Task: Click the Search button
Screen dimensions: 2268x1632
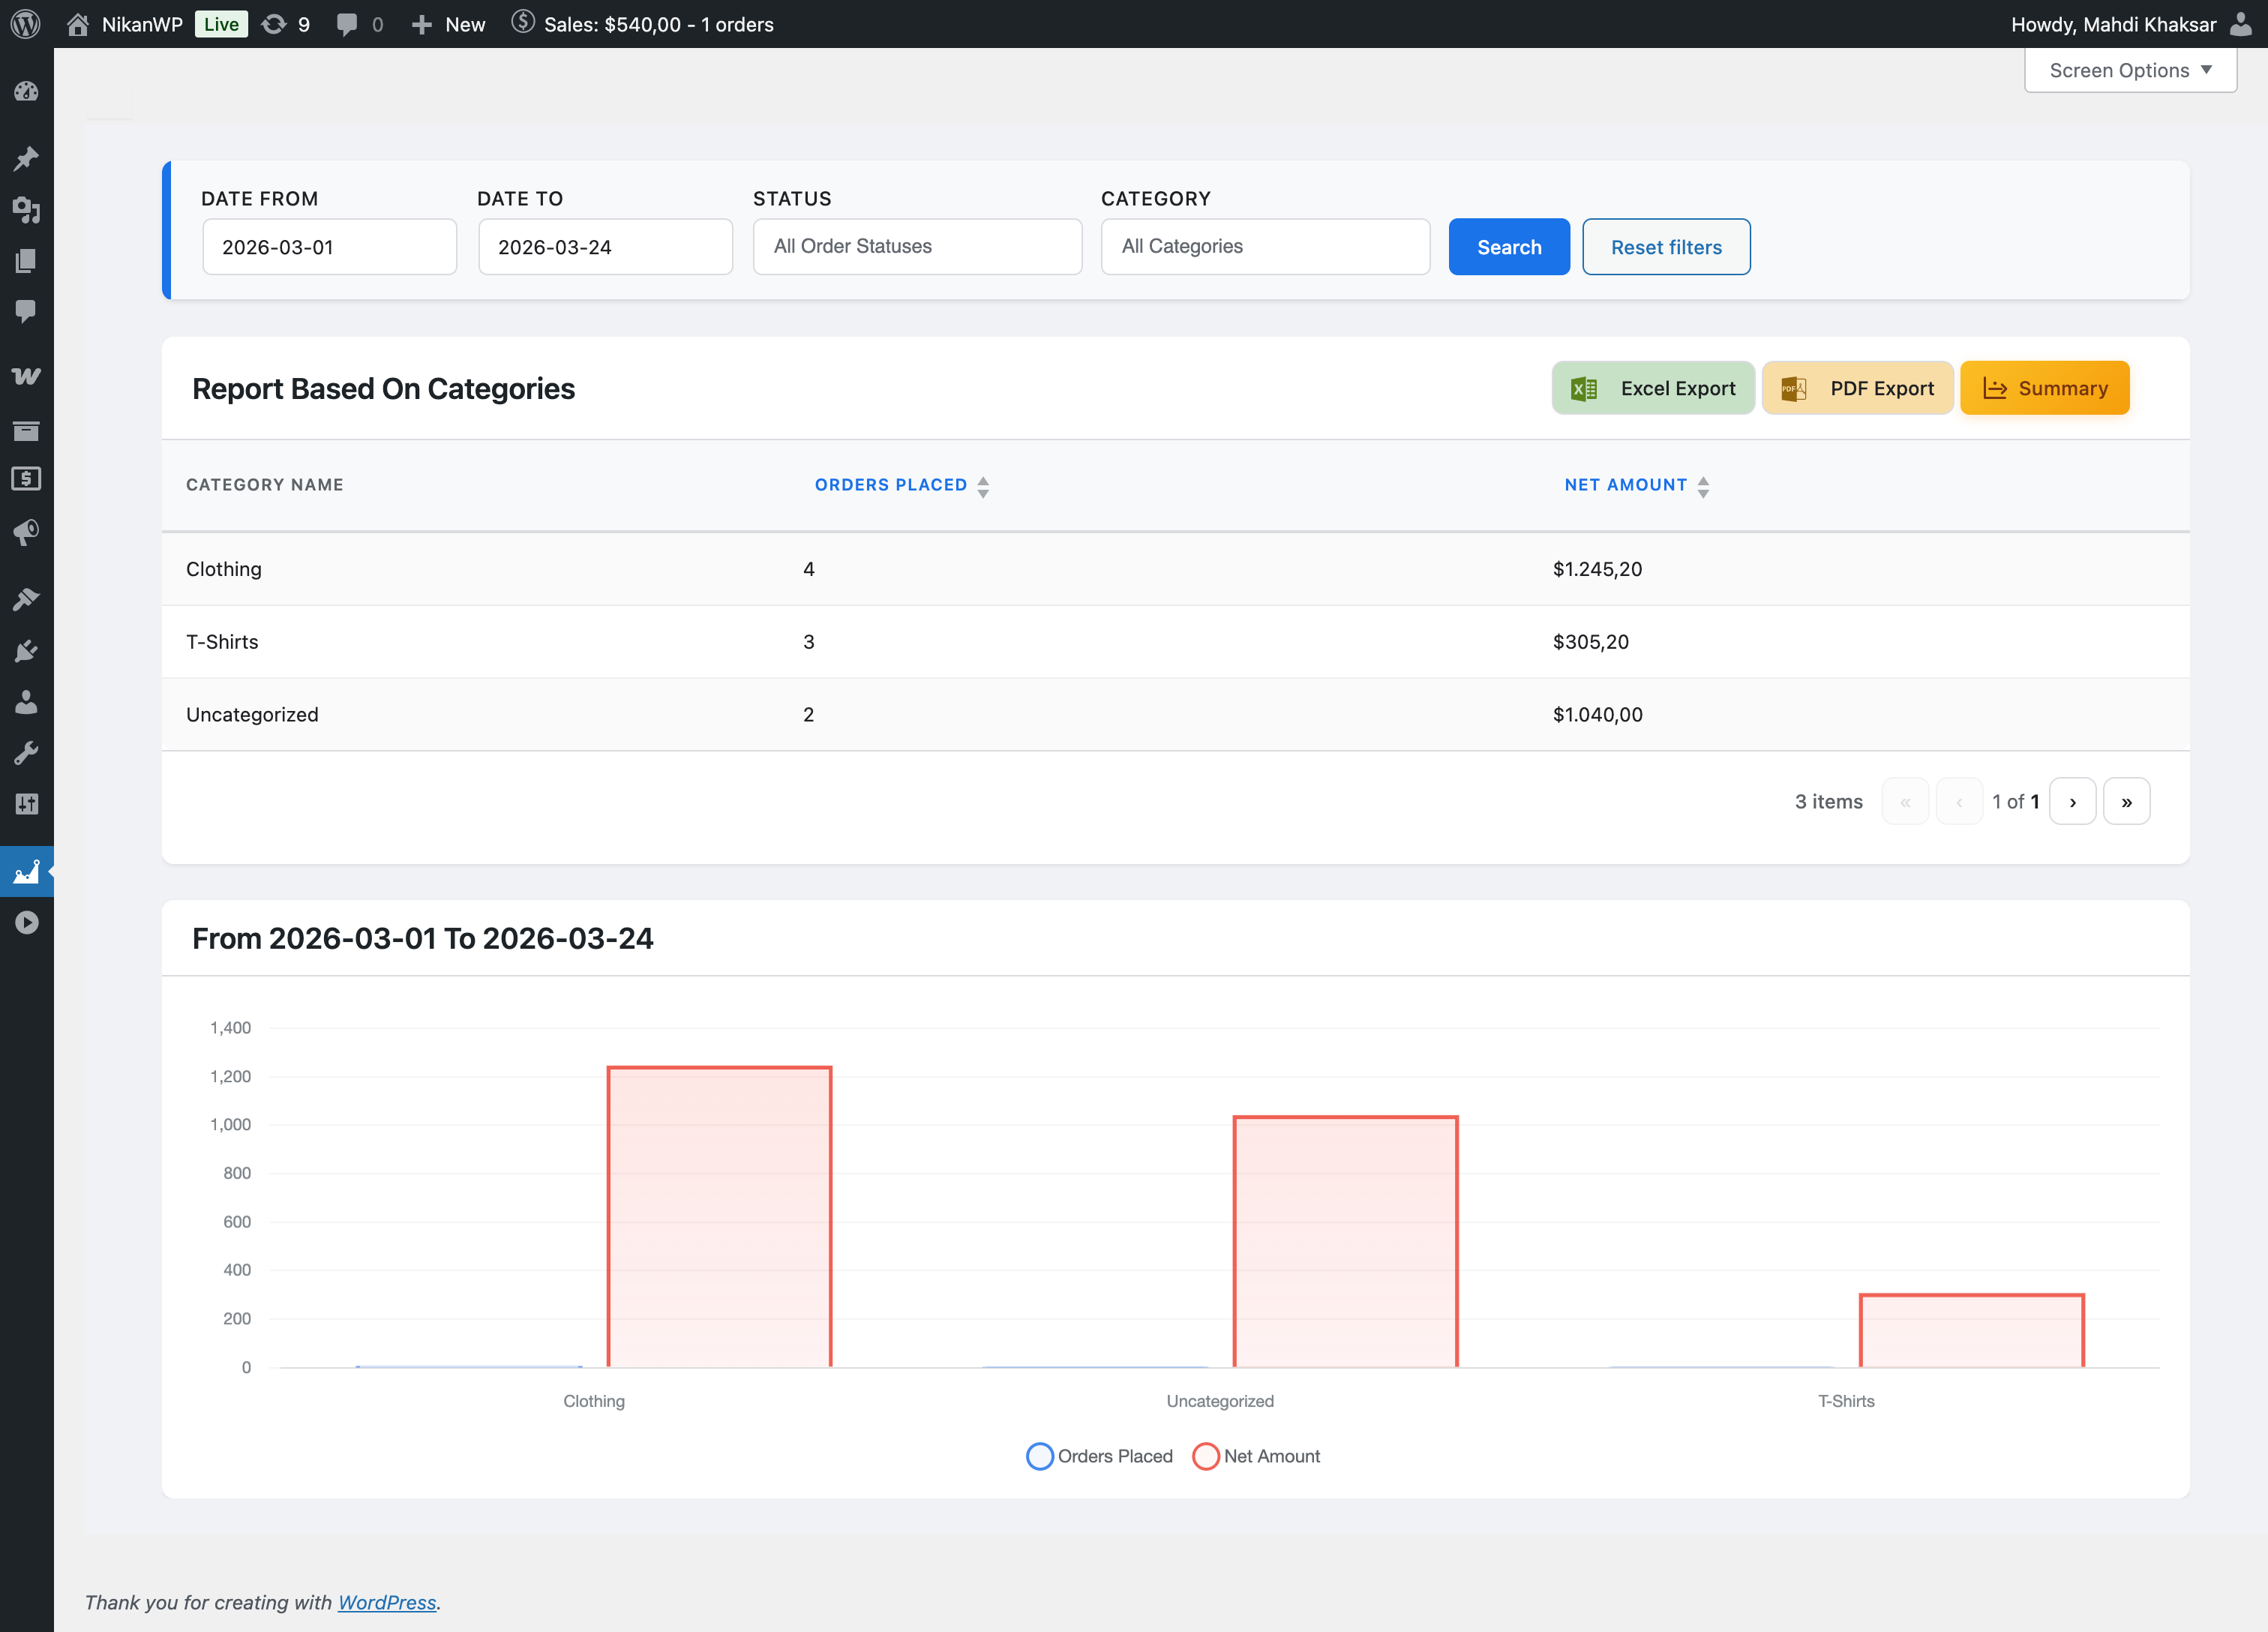Action: [1509, 246]
